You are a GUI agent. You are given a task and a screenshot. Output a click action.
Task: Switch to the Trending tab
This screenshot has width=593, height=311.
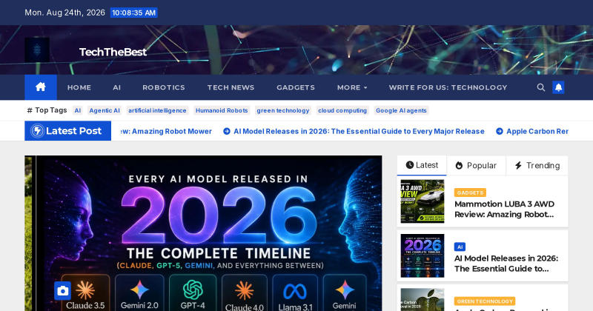(537, 166)
